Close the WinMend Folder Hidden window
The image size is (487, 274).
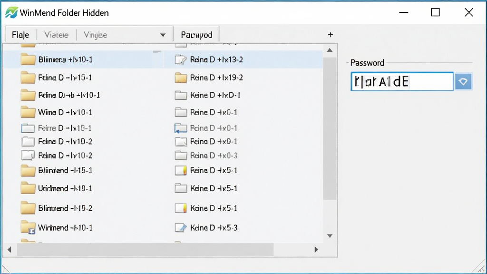tap(468, 12)
